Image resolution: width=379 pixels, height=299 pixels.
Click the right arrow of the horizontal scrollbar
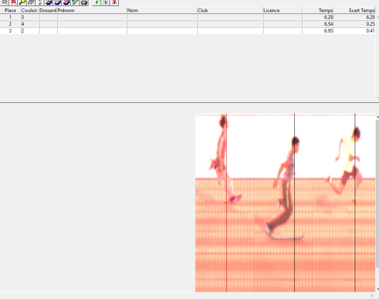click(372, 295)
